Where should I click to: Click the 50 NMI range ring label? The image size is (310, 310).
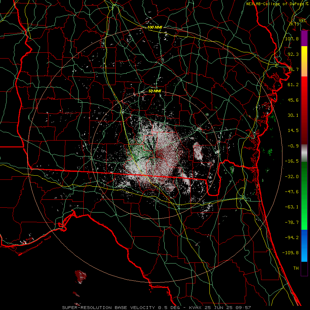click(x=155, y=91)
